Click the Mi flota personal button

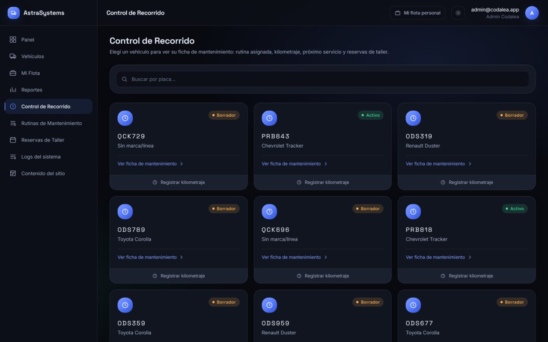tap(417, 13)
